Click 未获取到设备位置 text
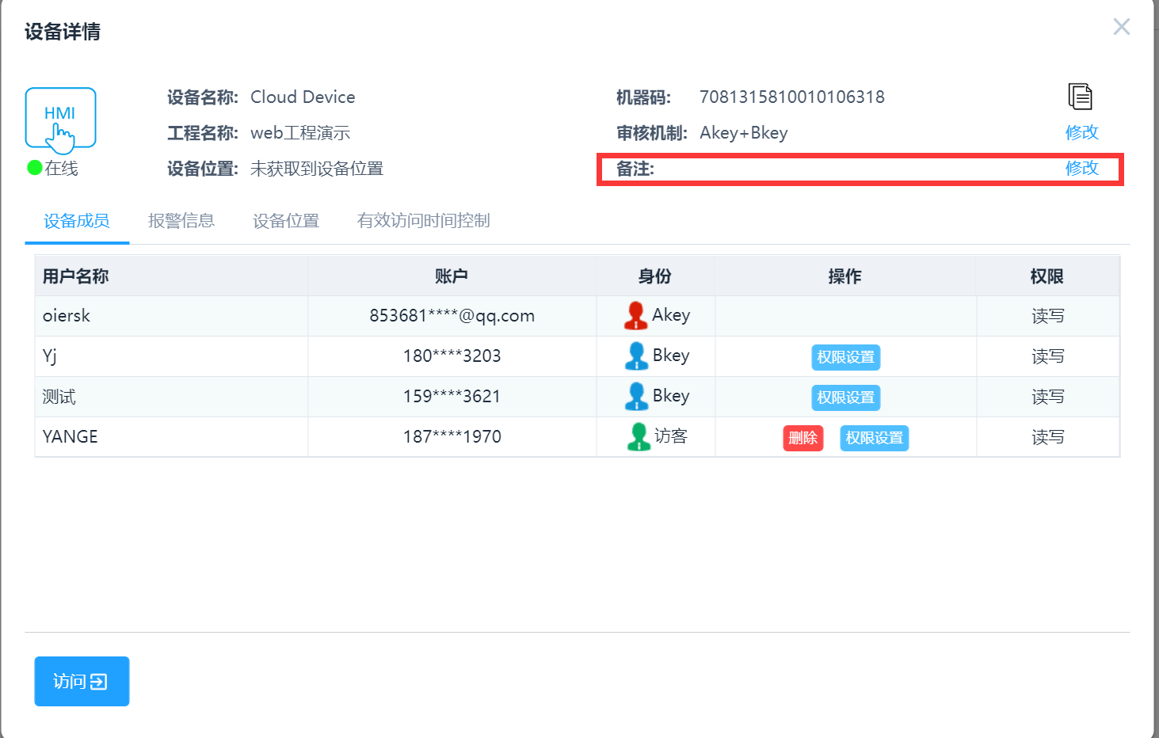Image resolution: width=1159 pixels, height=738 pixels. tap(317, 169)
